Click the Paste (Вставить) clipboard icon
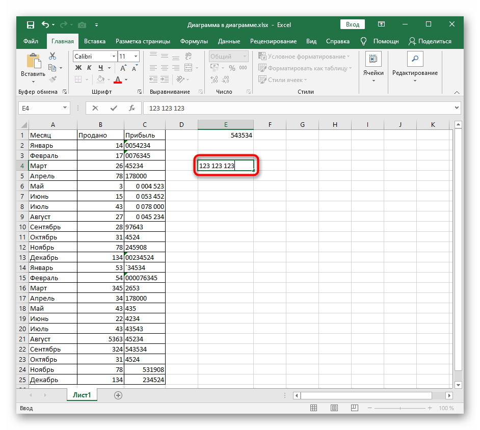Screen dimensions: 480x430 33,61
